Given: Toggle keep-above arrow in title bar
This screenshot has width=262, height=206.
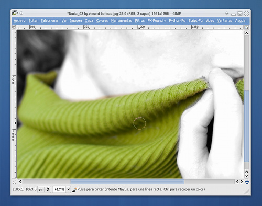Looking at the screenshot, I should click(227, 13).
